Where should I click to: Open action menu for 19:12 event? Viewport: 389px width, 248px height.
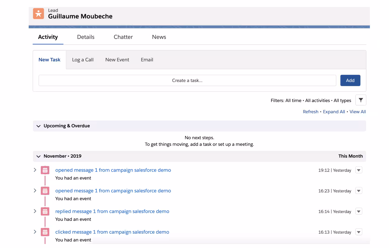(359, 170)
